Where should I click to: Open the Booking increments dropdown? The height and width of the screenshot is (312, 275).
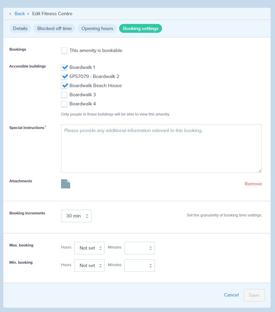click(76, 216)
